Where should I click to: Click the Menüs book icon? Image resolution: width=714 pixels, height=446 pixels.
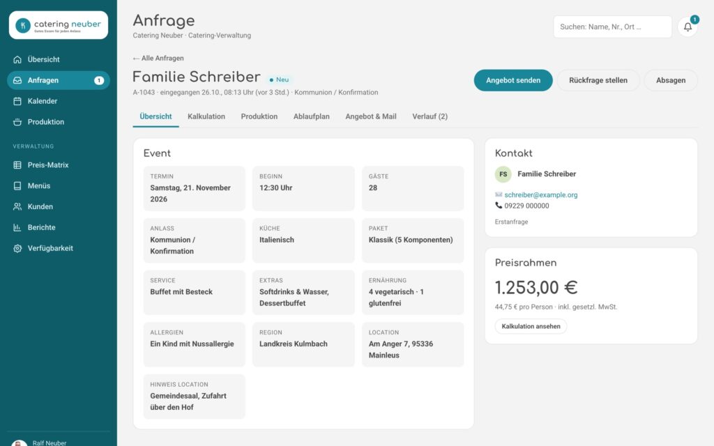tap(17, 185)
